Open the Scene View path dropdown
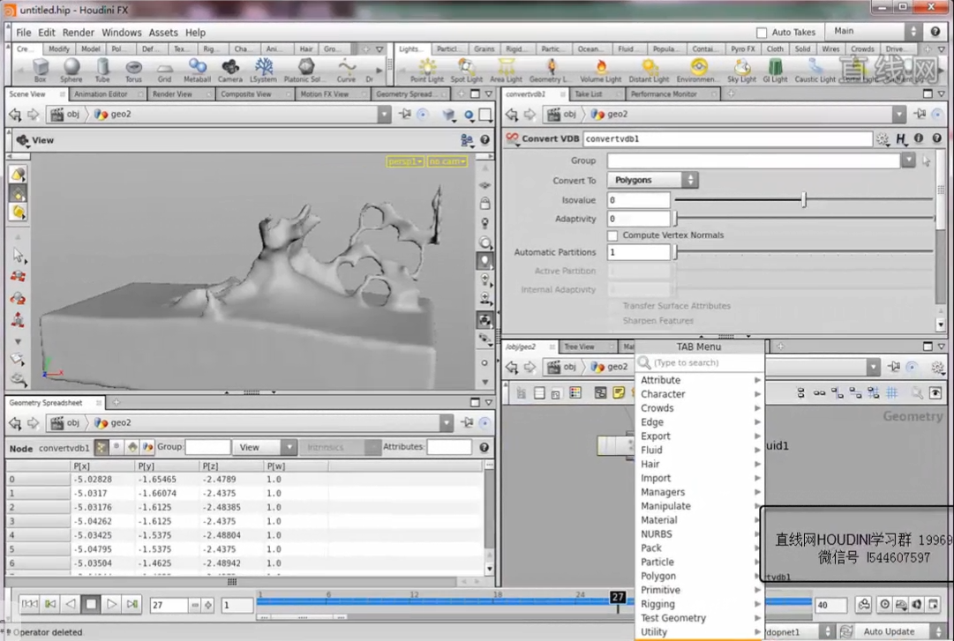This screenshot has width=954, height=641. [384, 115]
